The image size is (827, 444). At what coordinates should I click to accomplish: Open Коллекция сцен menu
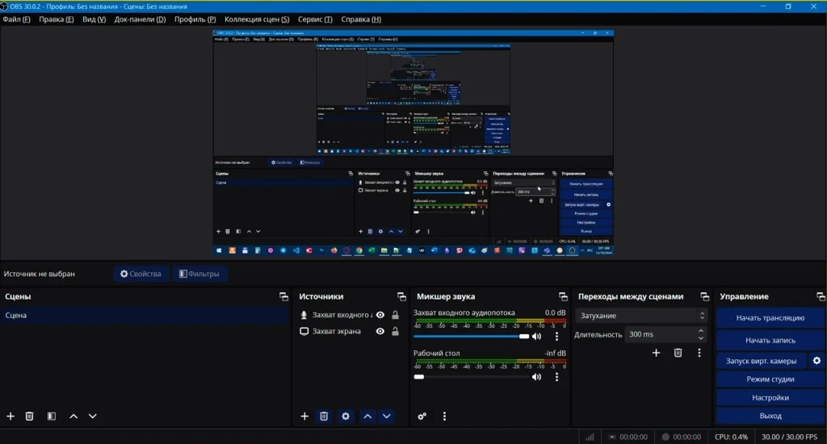[257, 19]
